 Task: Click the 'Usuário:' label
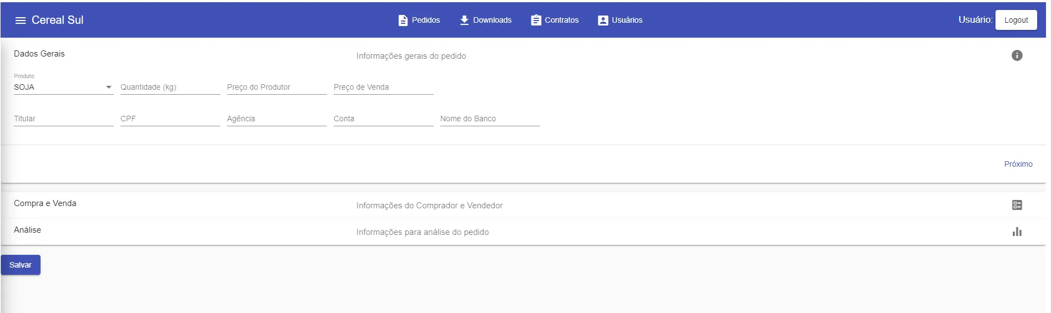(x=975, y=19)
